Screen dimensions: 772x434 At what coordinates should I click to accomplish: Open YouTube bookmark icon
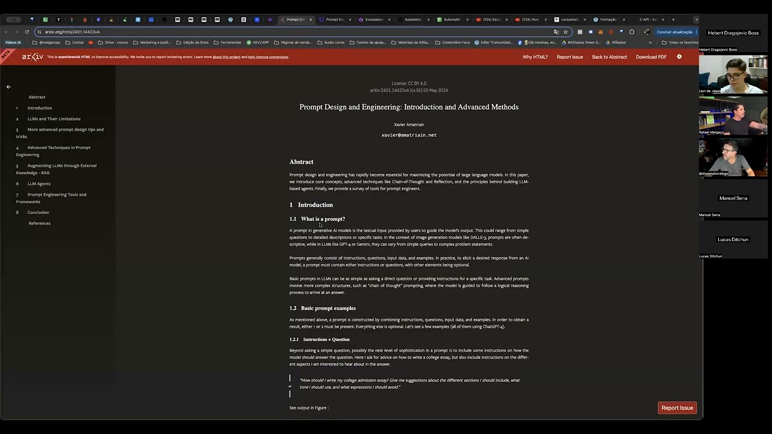tap(91, 43)
